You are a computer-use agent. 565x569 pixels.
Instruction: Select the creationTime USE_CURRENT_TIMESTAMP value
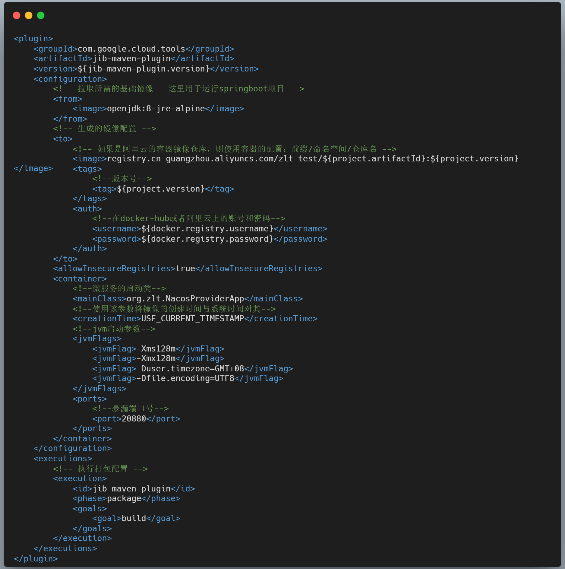click(x=192, y=318)
